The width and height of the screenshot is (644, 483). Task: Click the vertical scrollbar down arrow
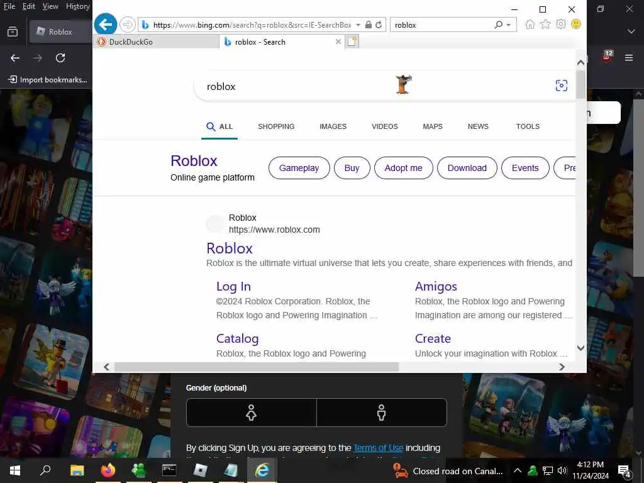click(x=580, y=348)
